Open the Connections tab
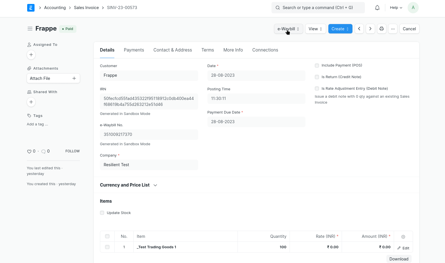 265,50
